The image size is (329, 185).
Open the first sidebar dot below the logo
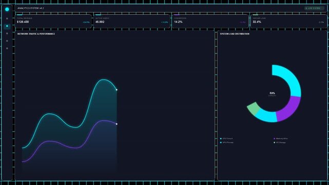(x=7, y=18)
